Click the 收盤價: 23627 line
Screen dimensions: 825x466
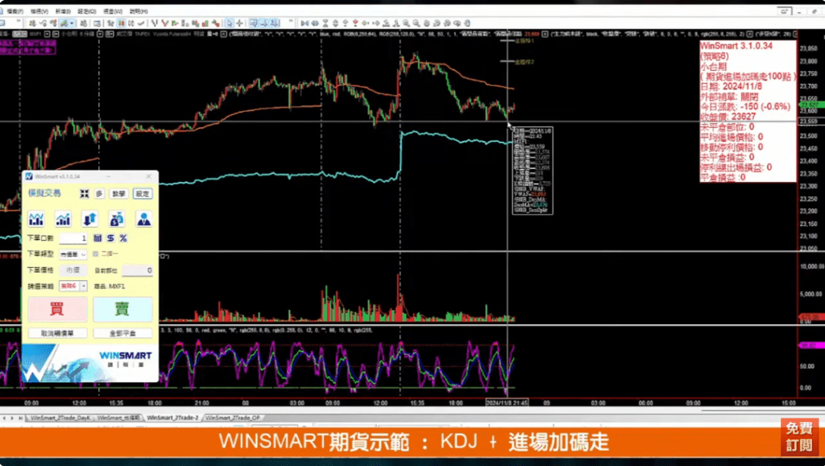(x=728, y=117)
